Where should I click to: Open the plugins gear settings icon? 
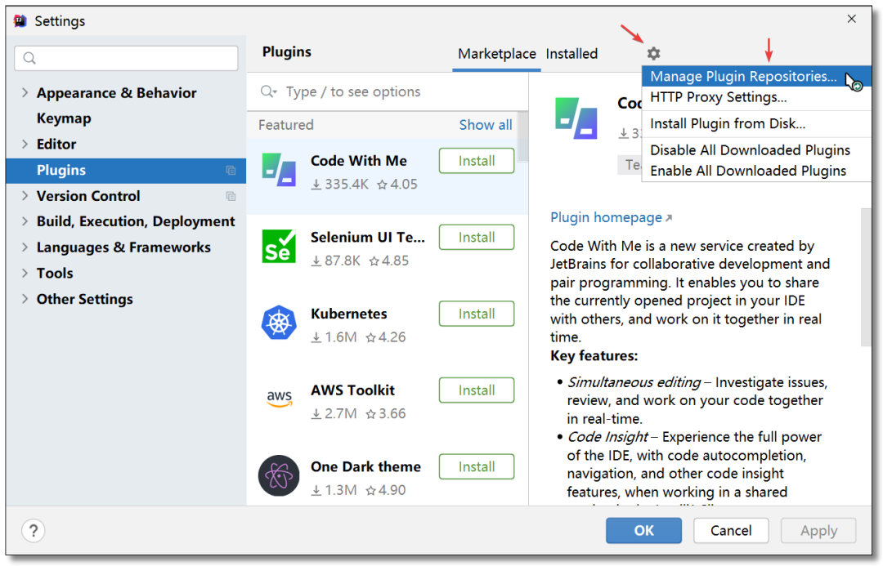(x=653, y=53)
